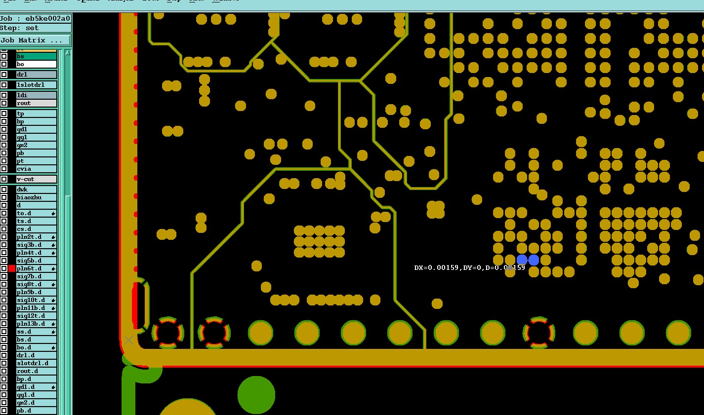Select the rout.d layer name
The width and height of the screenshot is (704, 415).
tap(37, 371)
